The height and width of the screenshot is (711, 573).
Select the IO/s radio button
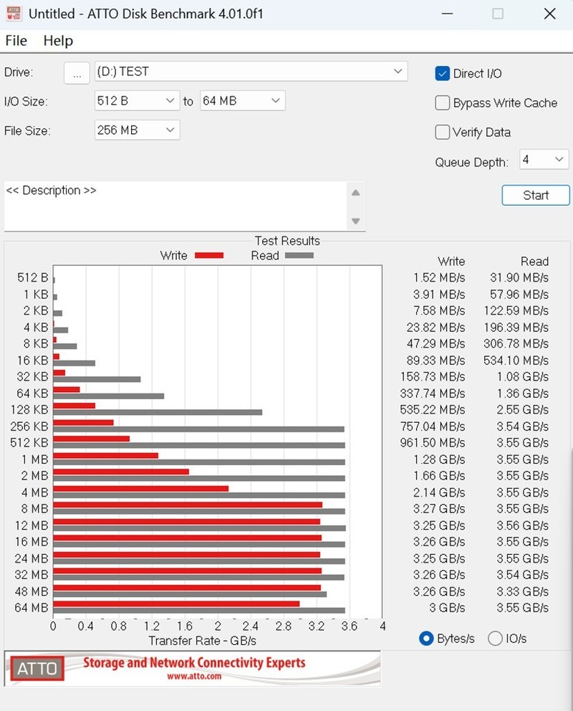(495, 638)
